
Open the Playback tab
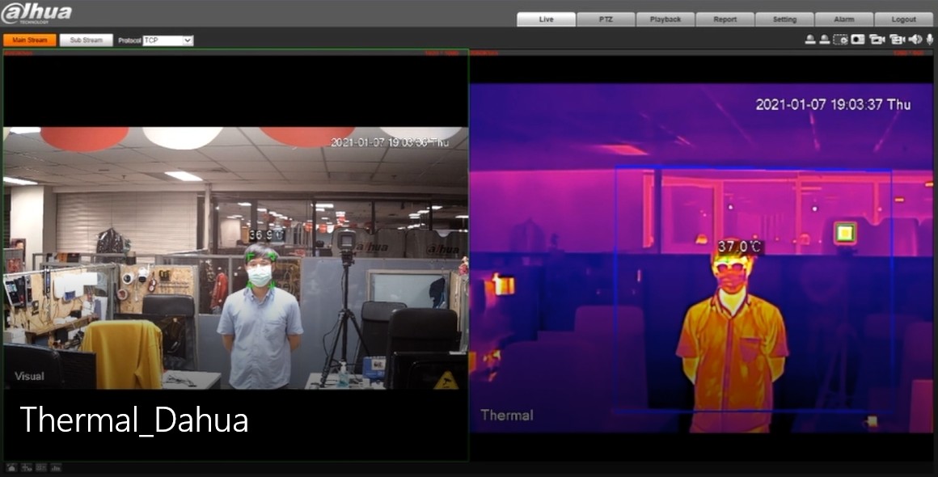tap(665, 19)
